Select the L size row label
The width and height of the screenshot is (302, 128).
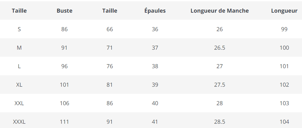(x=19, y=66)
